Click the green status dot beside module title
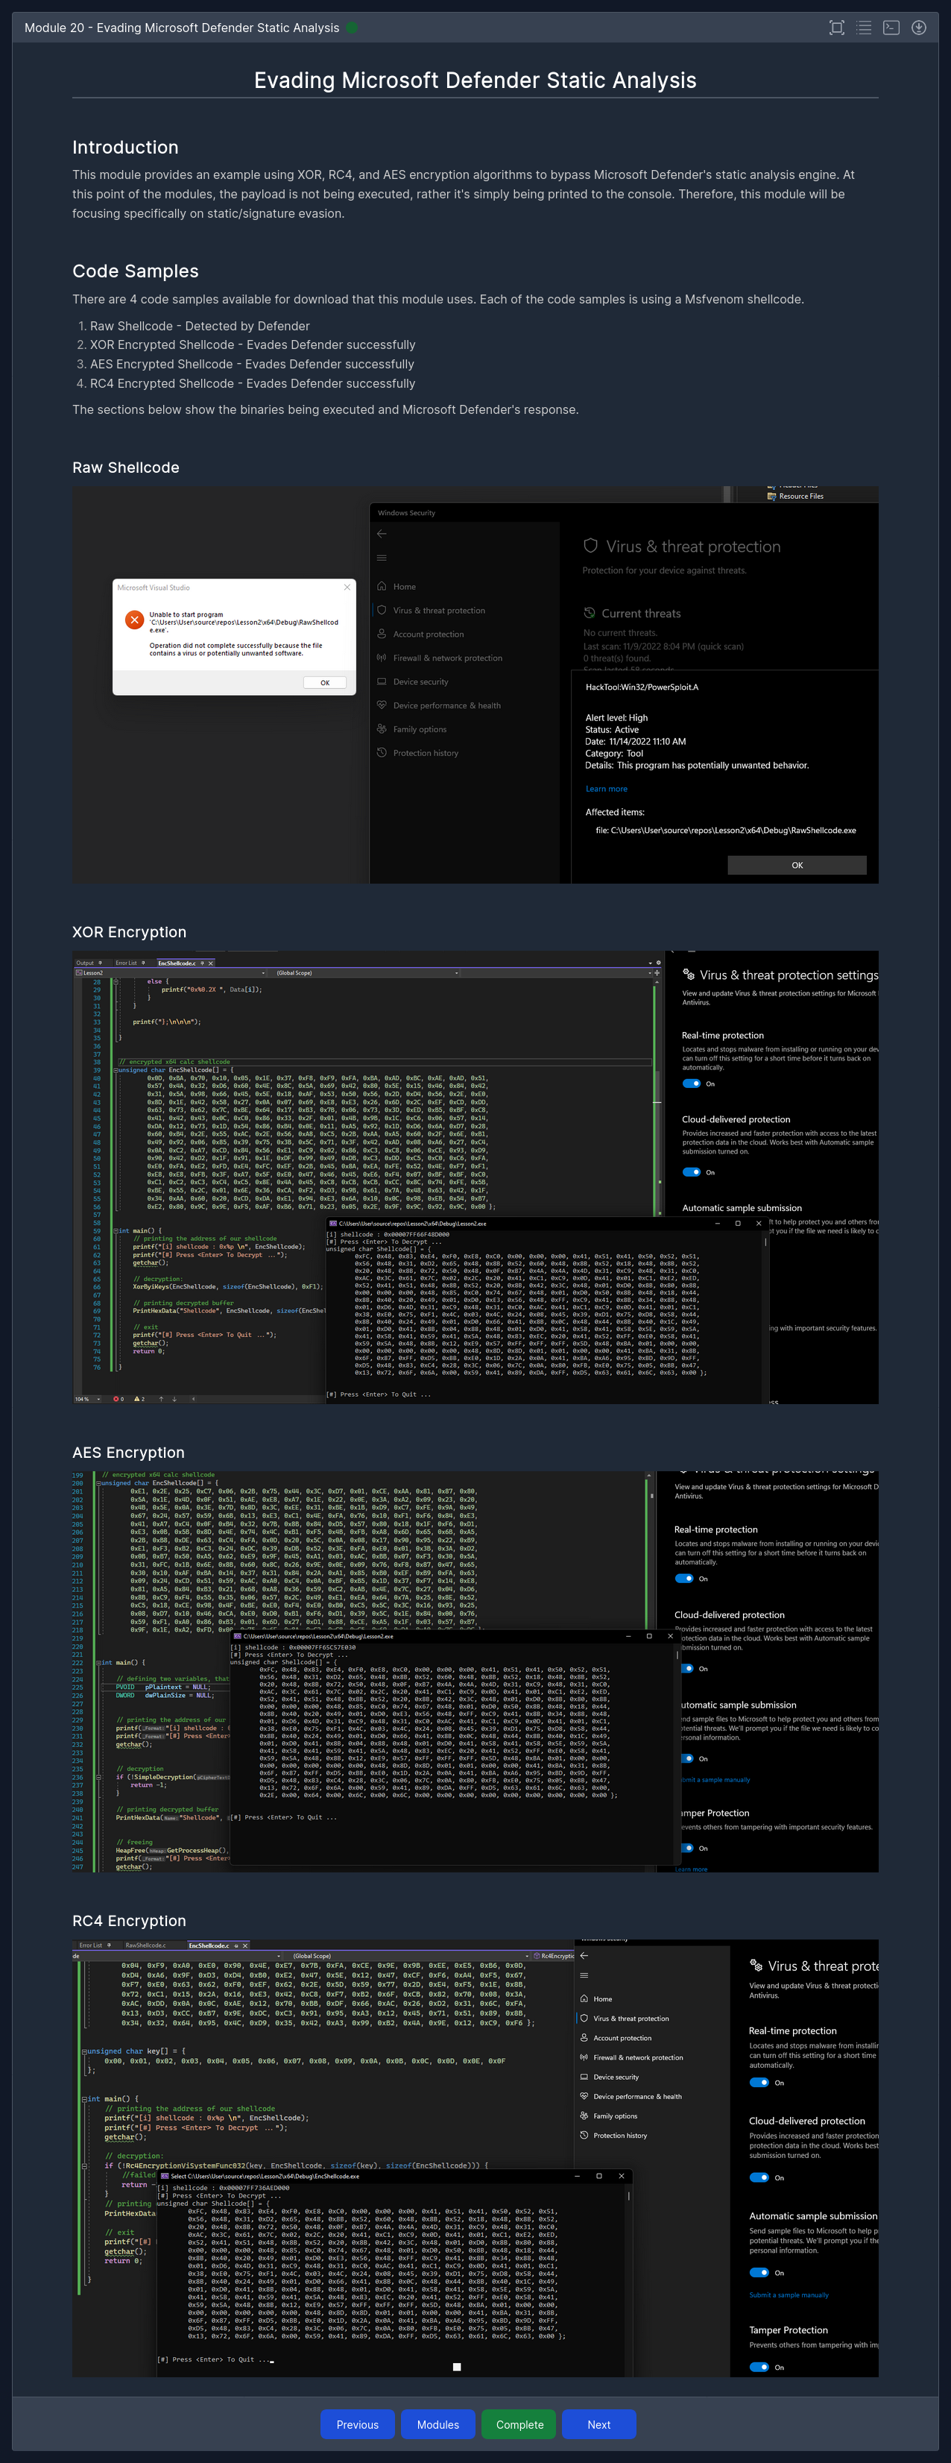951x2463 pixels. pos(351,28)
